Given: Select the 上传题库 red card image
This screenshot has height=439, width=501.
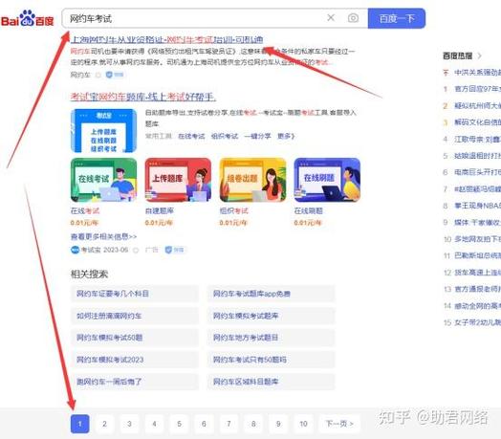Looking at the screenshot, I should [178, 180].
